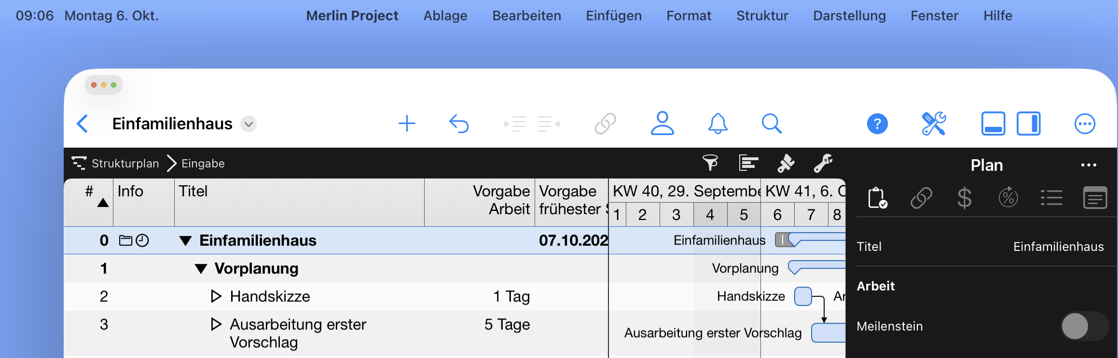Select the brush style icon above the table

[786, 163]
